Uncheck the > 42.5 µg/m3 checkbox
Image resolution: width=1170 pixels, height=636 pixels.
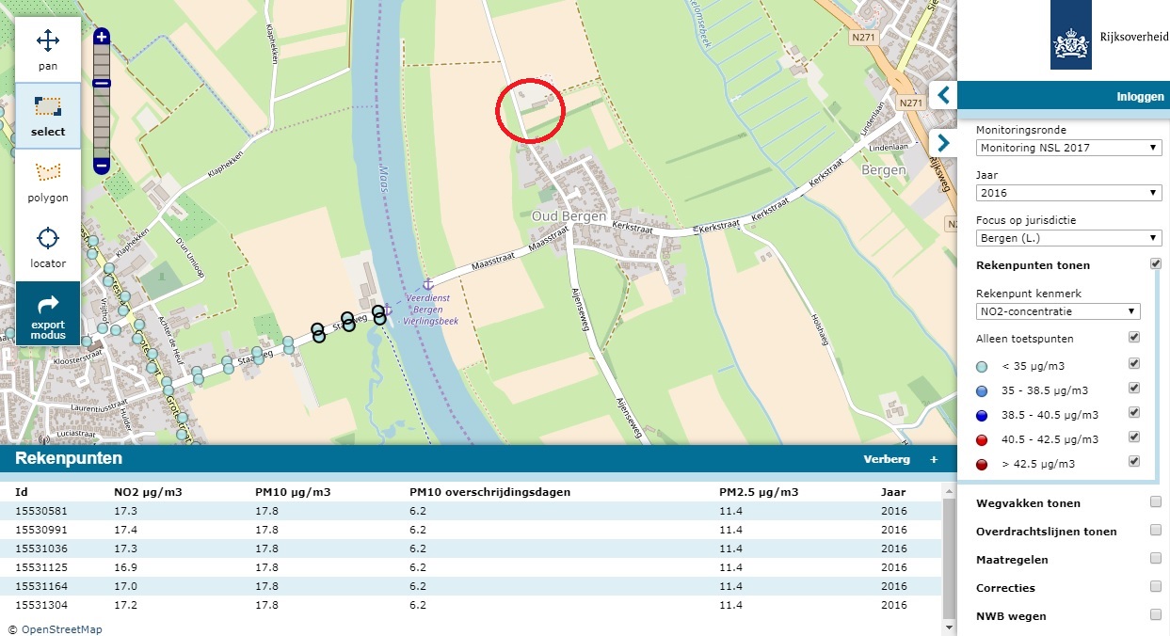point(1134,461)
